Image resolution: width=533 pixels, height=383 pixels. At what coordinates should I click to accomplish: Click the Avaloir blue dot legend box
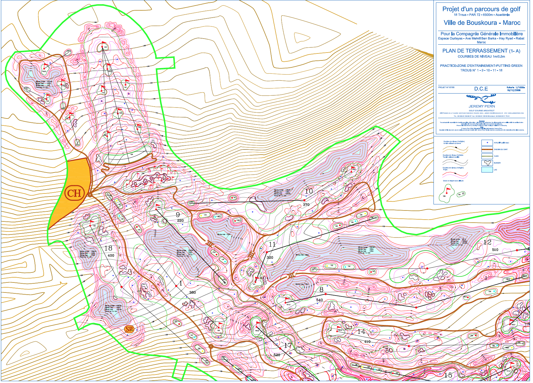point(487,143)
